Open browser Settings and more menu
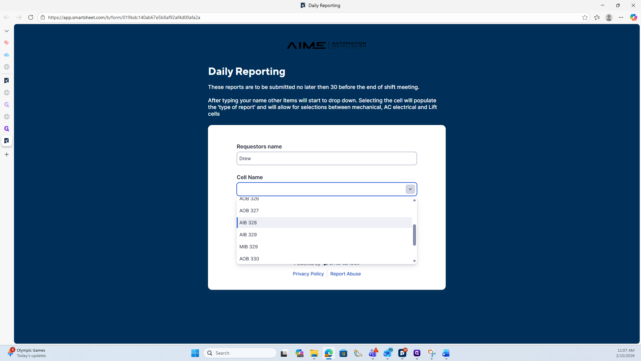The height and width of the screenshot is (361, 641). [621, 17]
